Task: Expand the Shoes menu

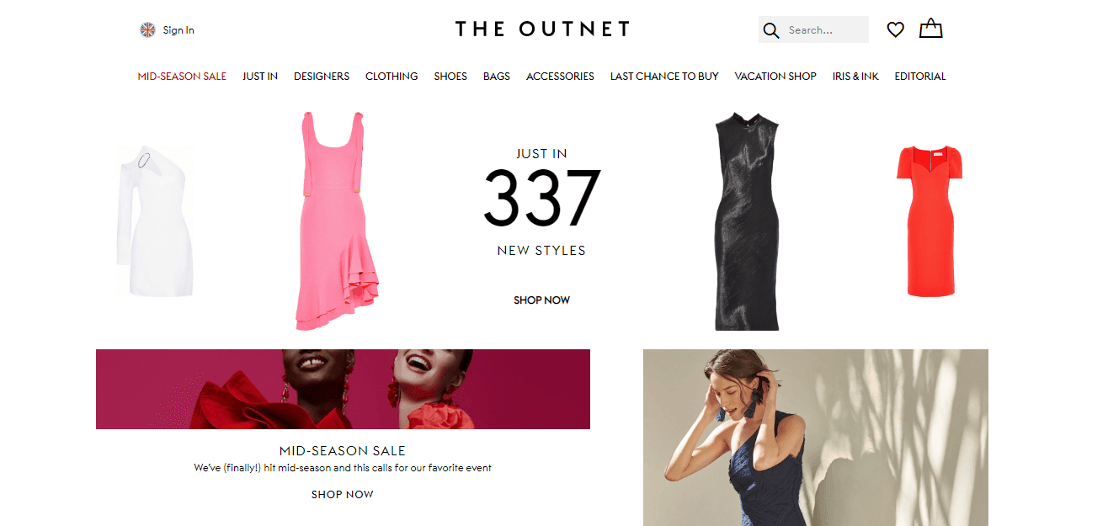Action: 450,77
